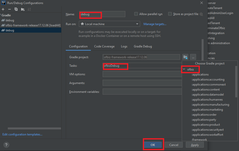Toggle Store as project file checkbox
The image size is (239, 151).
point(170,14)
